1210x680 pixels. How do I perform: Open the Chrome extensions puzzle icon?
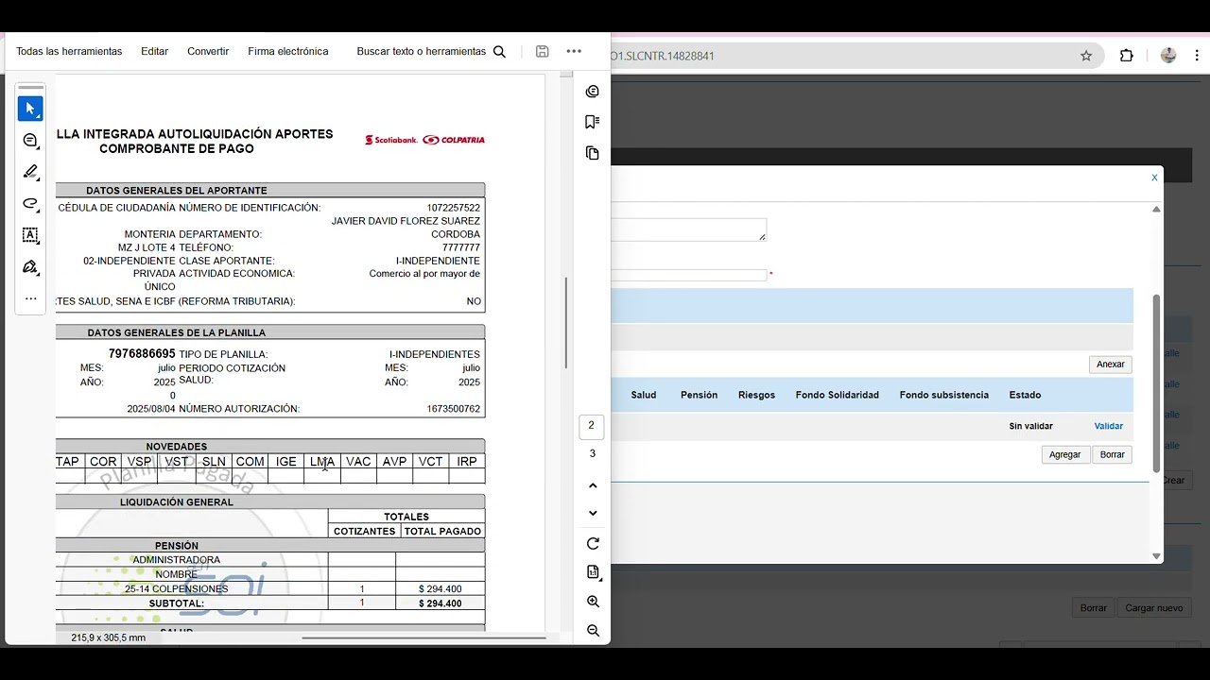pyautogui.click(x=1126, y=56)
